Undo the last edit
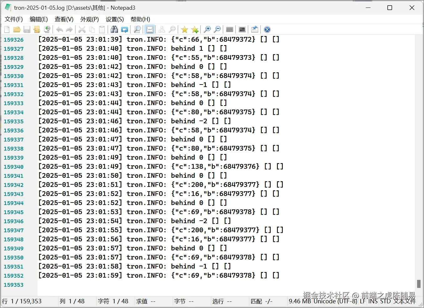This screenshot has height=308, width=424. 59,29
